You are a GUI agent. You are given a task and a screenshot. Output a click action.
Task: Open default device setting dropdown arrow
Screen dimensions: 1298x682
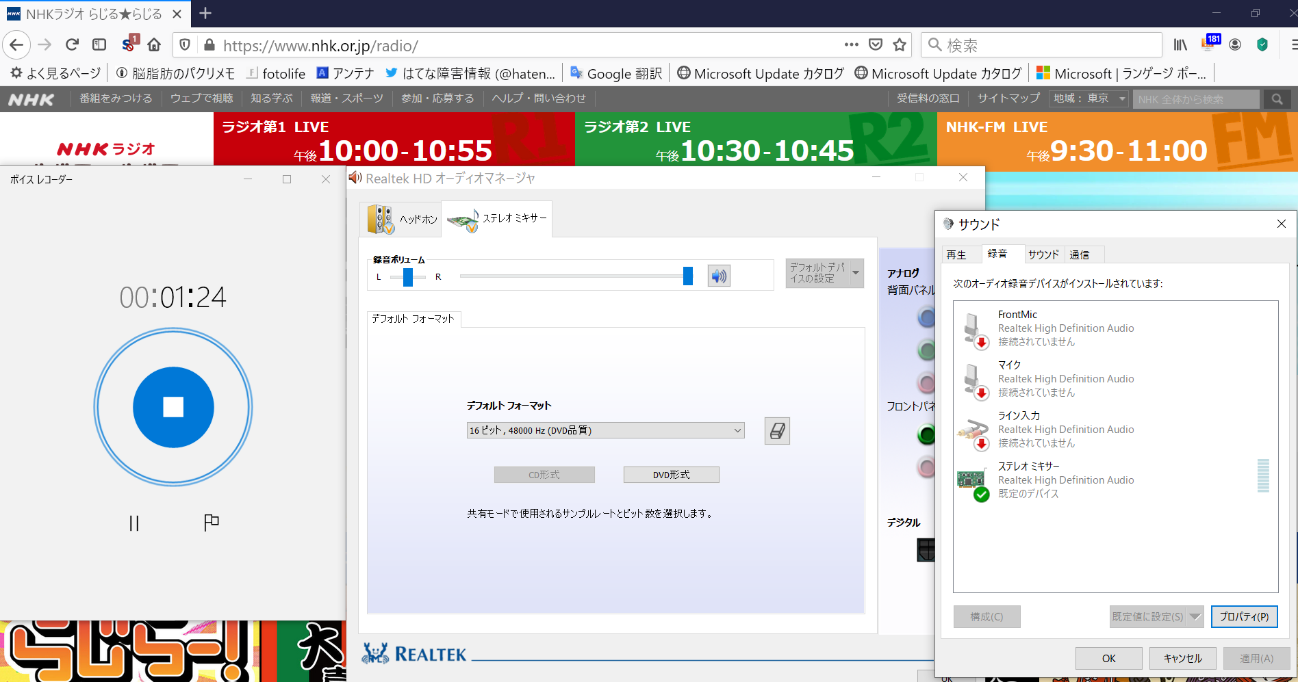tap(856, 273)
